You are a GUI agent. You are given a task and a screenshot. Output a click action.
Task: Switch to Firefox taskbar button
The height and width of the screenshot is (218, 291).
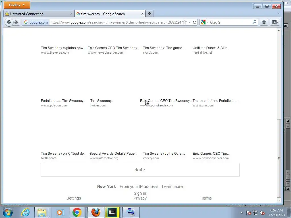[x=96, y=212]
